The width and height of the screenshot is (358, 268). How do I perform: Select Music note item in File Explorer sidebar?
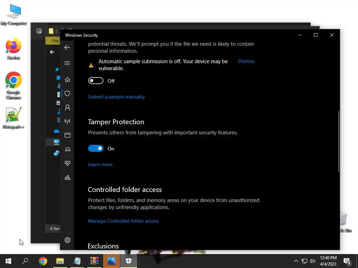pos(58,111)
